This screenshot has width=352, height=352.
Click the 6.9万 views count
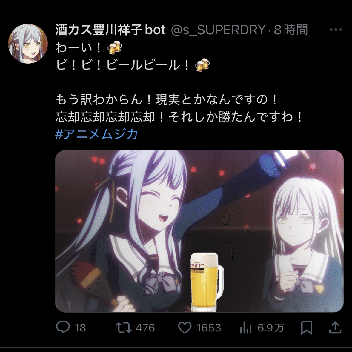271,328
